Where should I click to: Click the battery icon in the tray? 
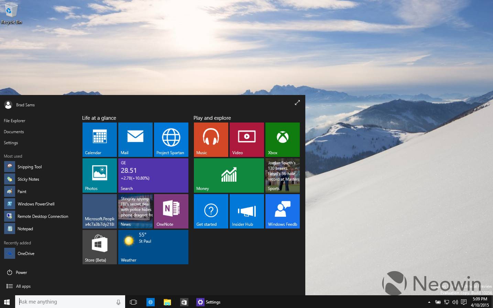[x=438, y=302]
